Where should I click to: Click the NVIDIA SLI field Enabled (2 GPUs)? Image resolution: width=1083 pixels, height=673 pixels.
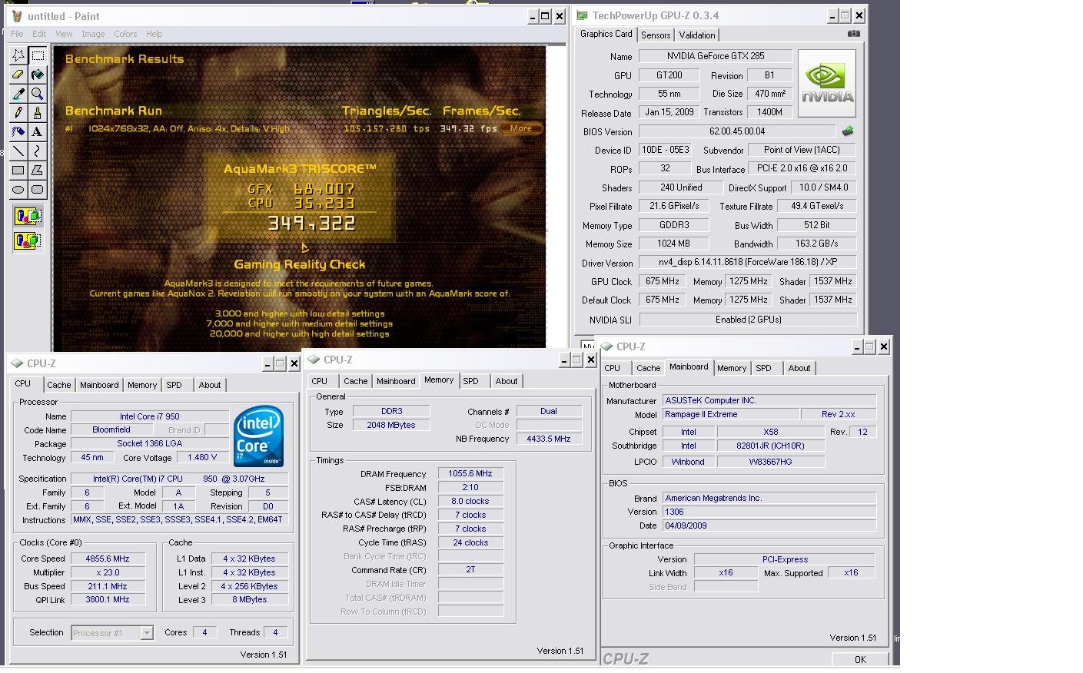[748, 320]
